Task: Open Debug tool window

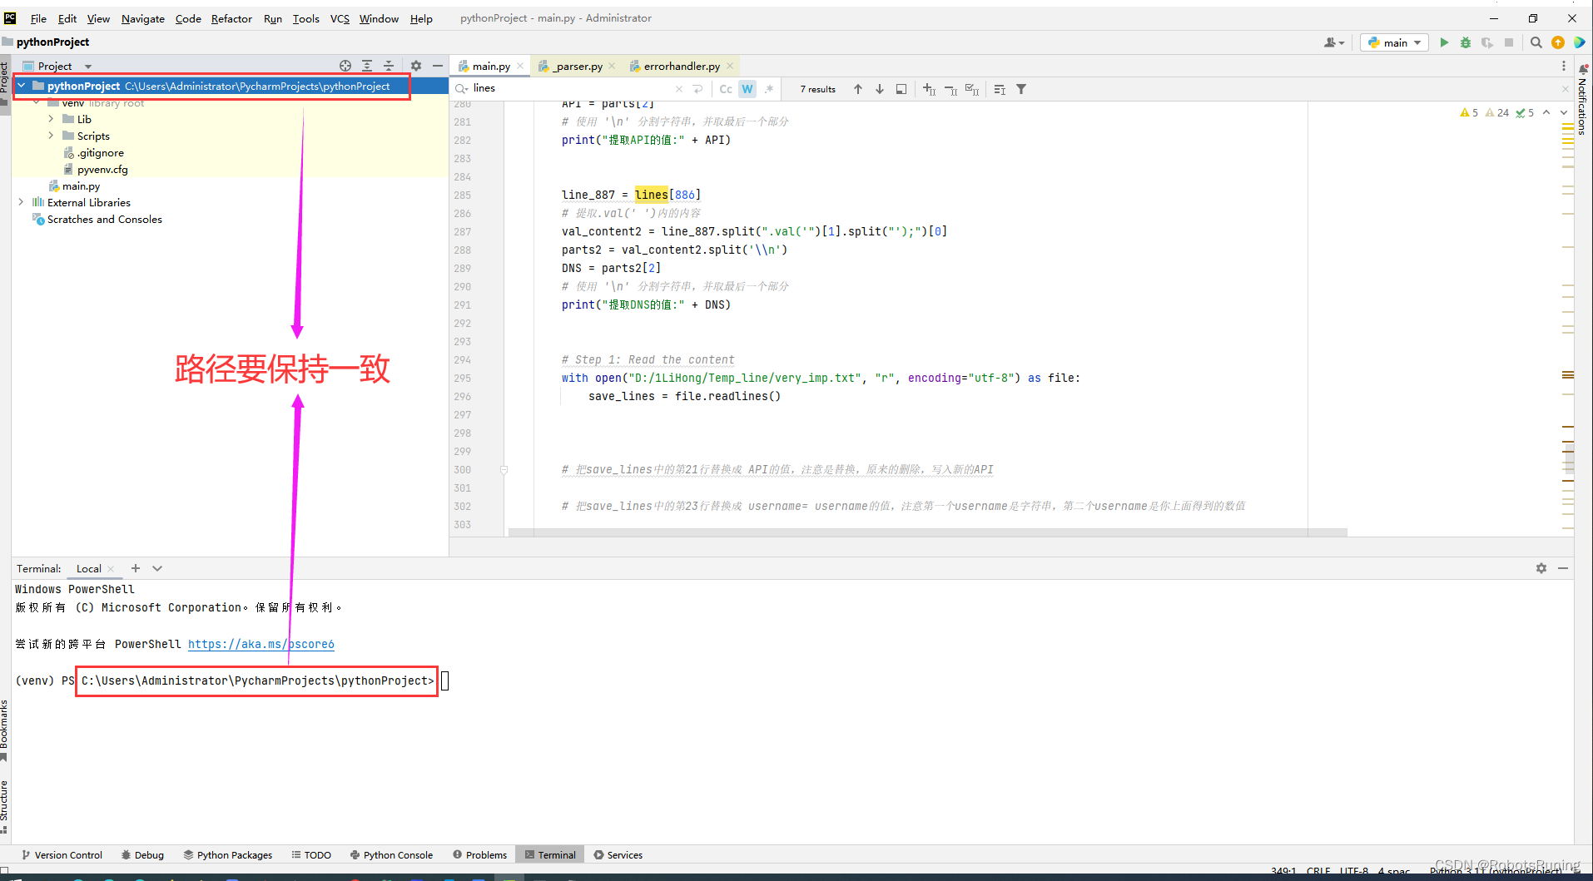Action: point(142,854)
